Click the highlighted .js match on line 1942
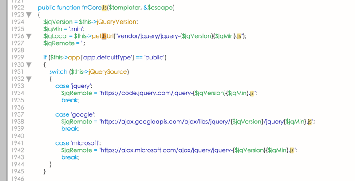355x181 pixels. pyautogui.click(x=291, y=150)
